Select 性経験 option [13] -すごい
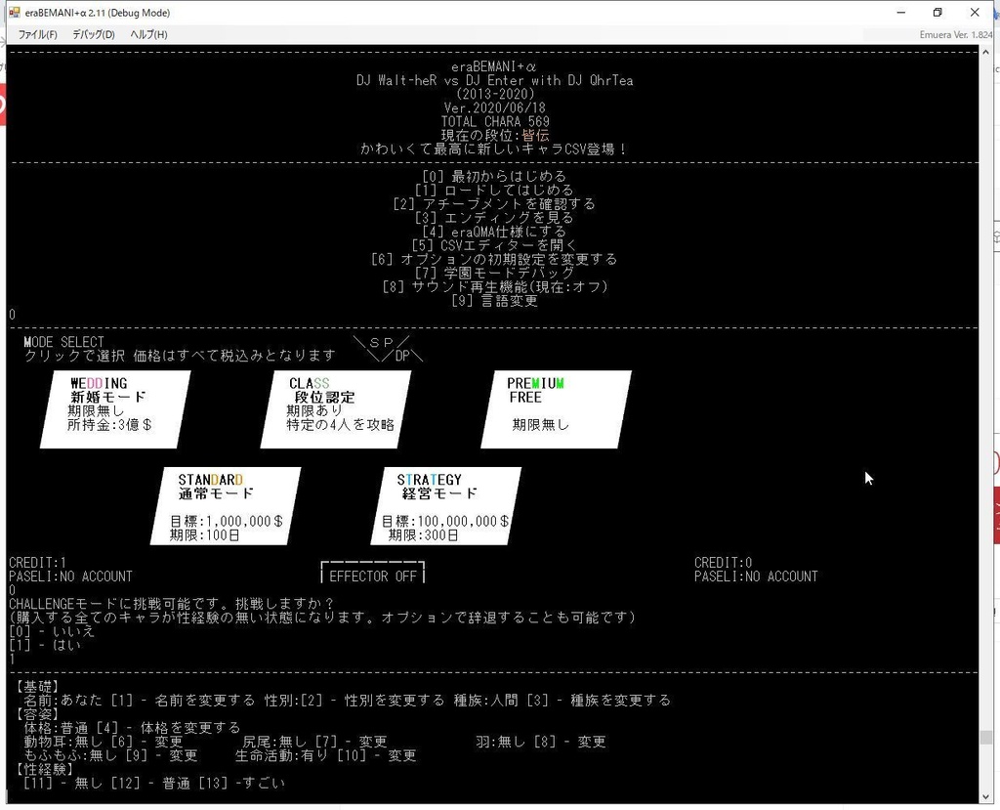The width and height of the screenshot is (1000, 810). pos(242,784)
